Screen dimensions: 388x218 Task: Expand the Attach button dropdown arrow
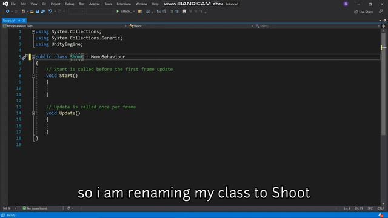[134, 12]
